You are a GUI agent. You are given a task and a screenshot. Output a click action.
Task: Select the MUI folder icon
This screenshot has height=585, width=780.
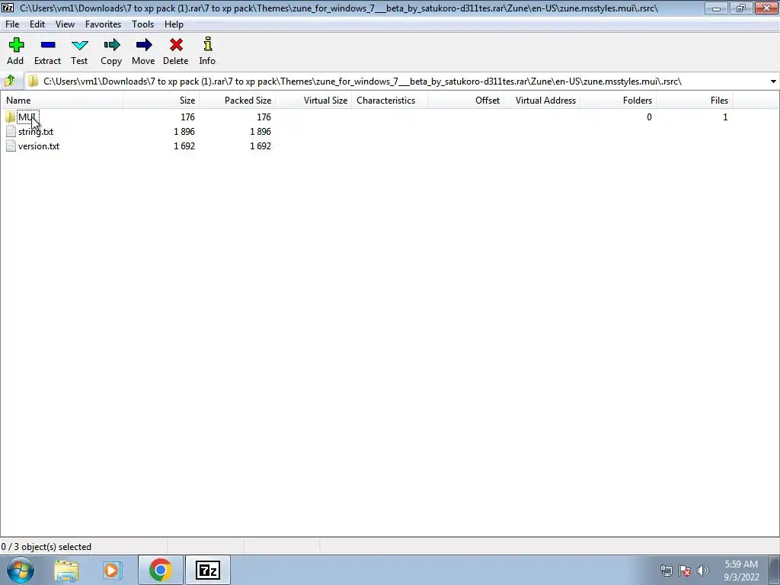click(x=11, y=117)
